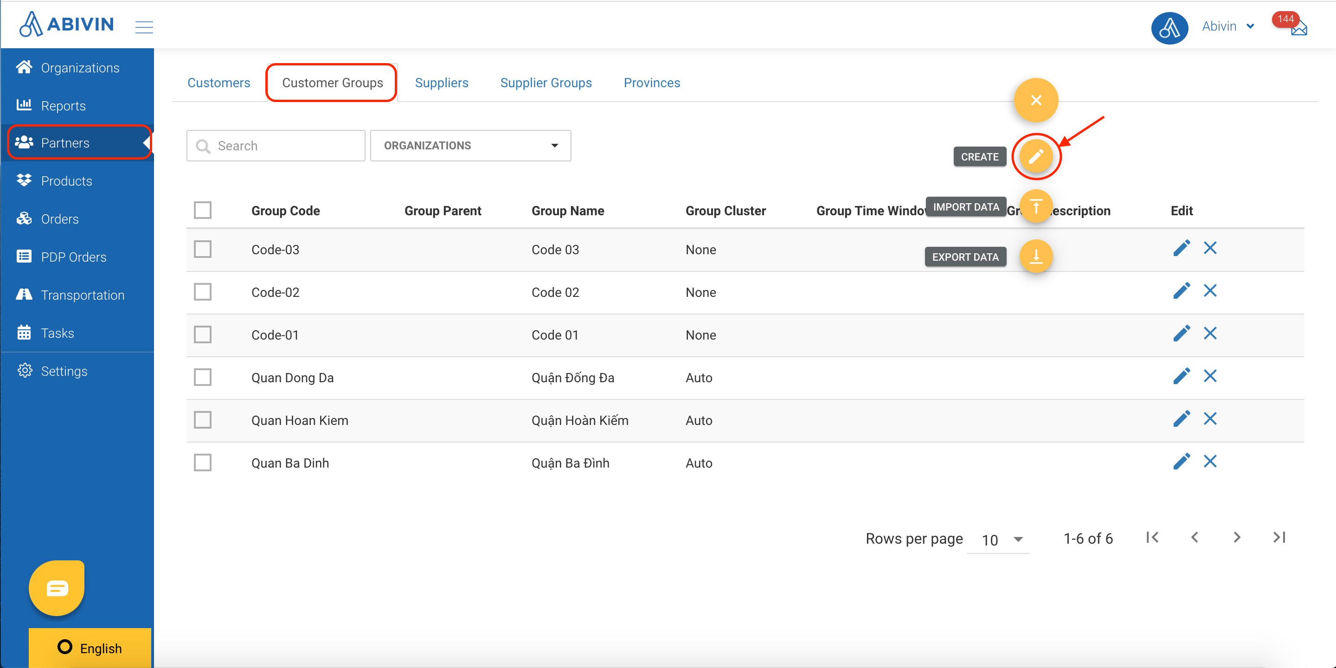Image resolution: width=1336 pixels, height=668 pixels.
Task: Go to the last page
Action: pos(1279,538)
